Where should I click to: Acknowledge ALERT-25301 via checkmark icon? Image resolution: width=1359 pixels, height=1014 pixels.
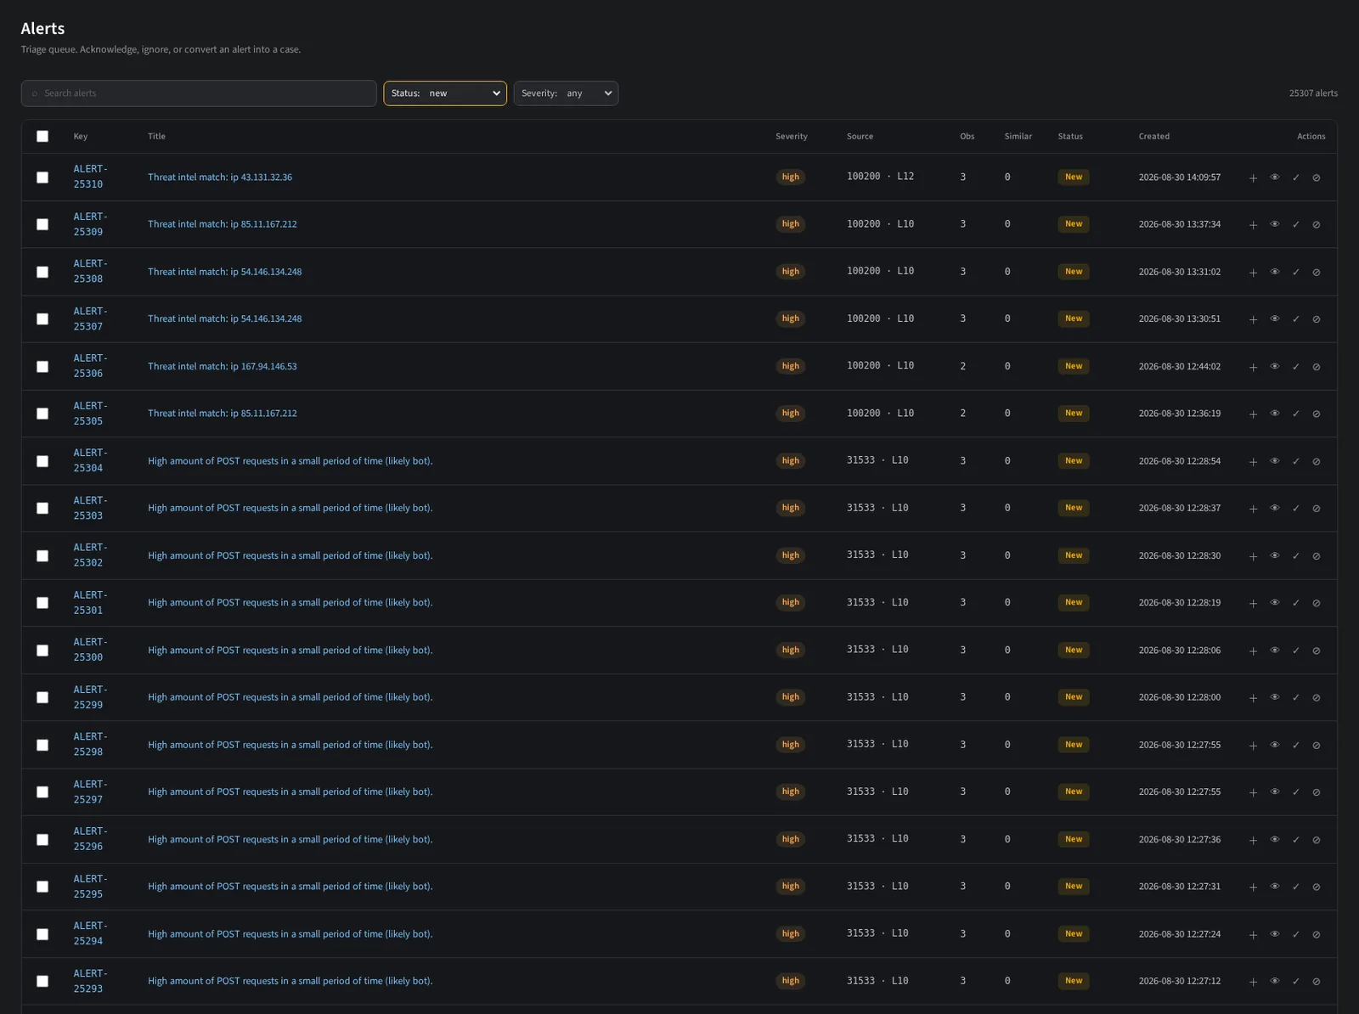pos(1296,603)
